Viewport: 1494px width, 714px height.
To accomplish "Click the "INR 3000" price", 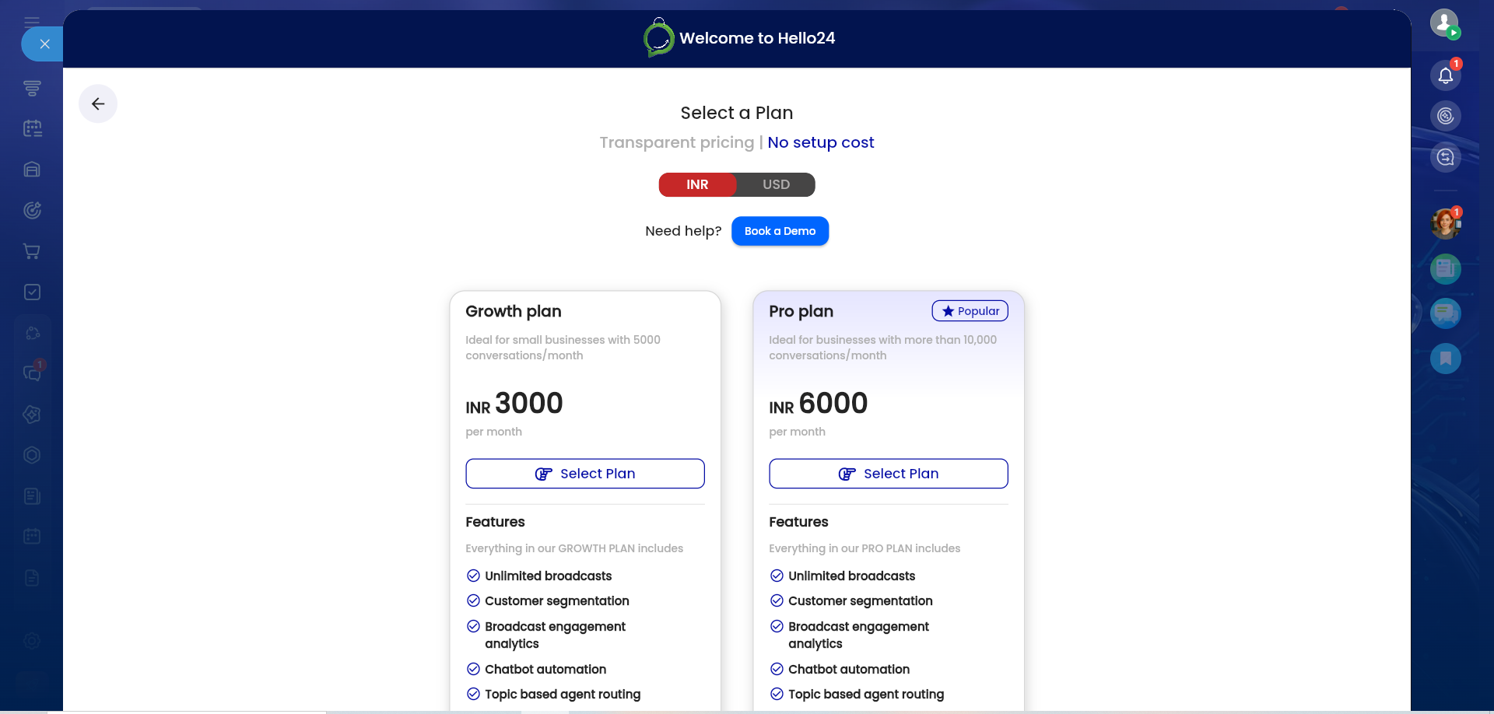I will pos(514,404).
